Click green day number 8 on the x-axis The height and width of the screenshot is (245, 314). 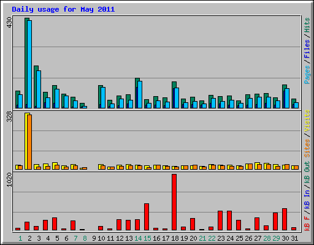point(85,238)
